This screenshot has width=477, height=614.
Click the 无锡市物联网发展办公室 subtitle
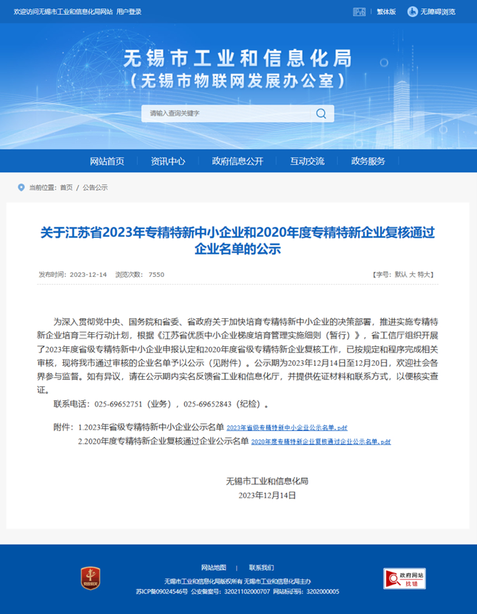click(x=237, y=81)
